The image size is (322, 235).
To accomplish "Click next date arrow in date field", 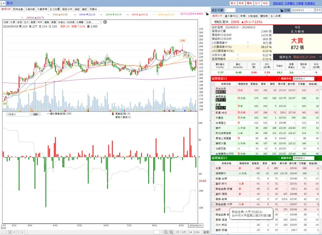I will (x=313, y=10).
